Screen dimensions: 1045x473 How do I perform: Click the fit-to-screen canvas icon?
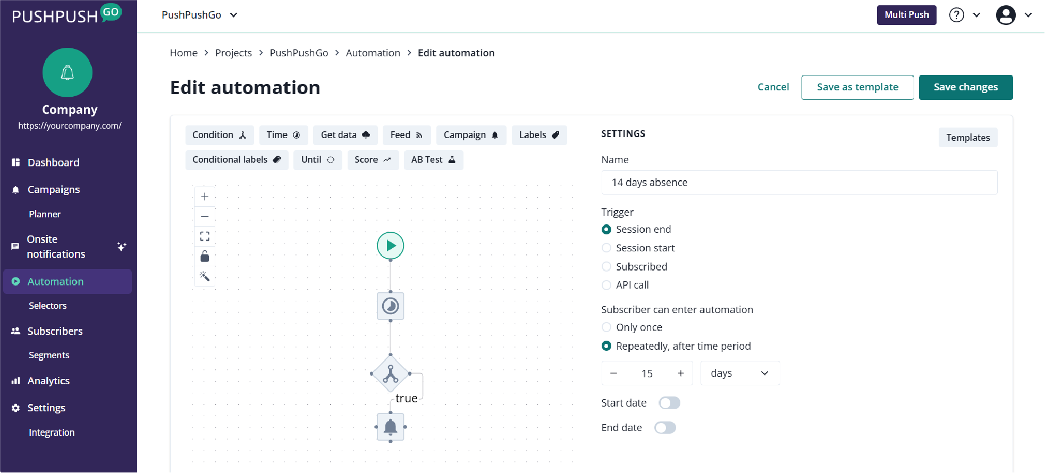[205, 236]
